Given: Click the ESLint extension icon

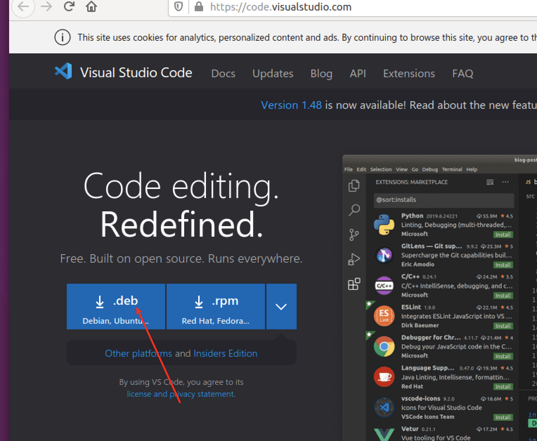Looking at the screenshot, I should [384, 316].
